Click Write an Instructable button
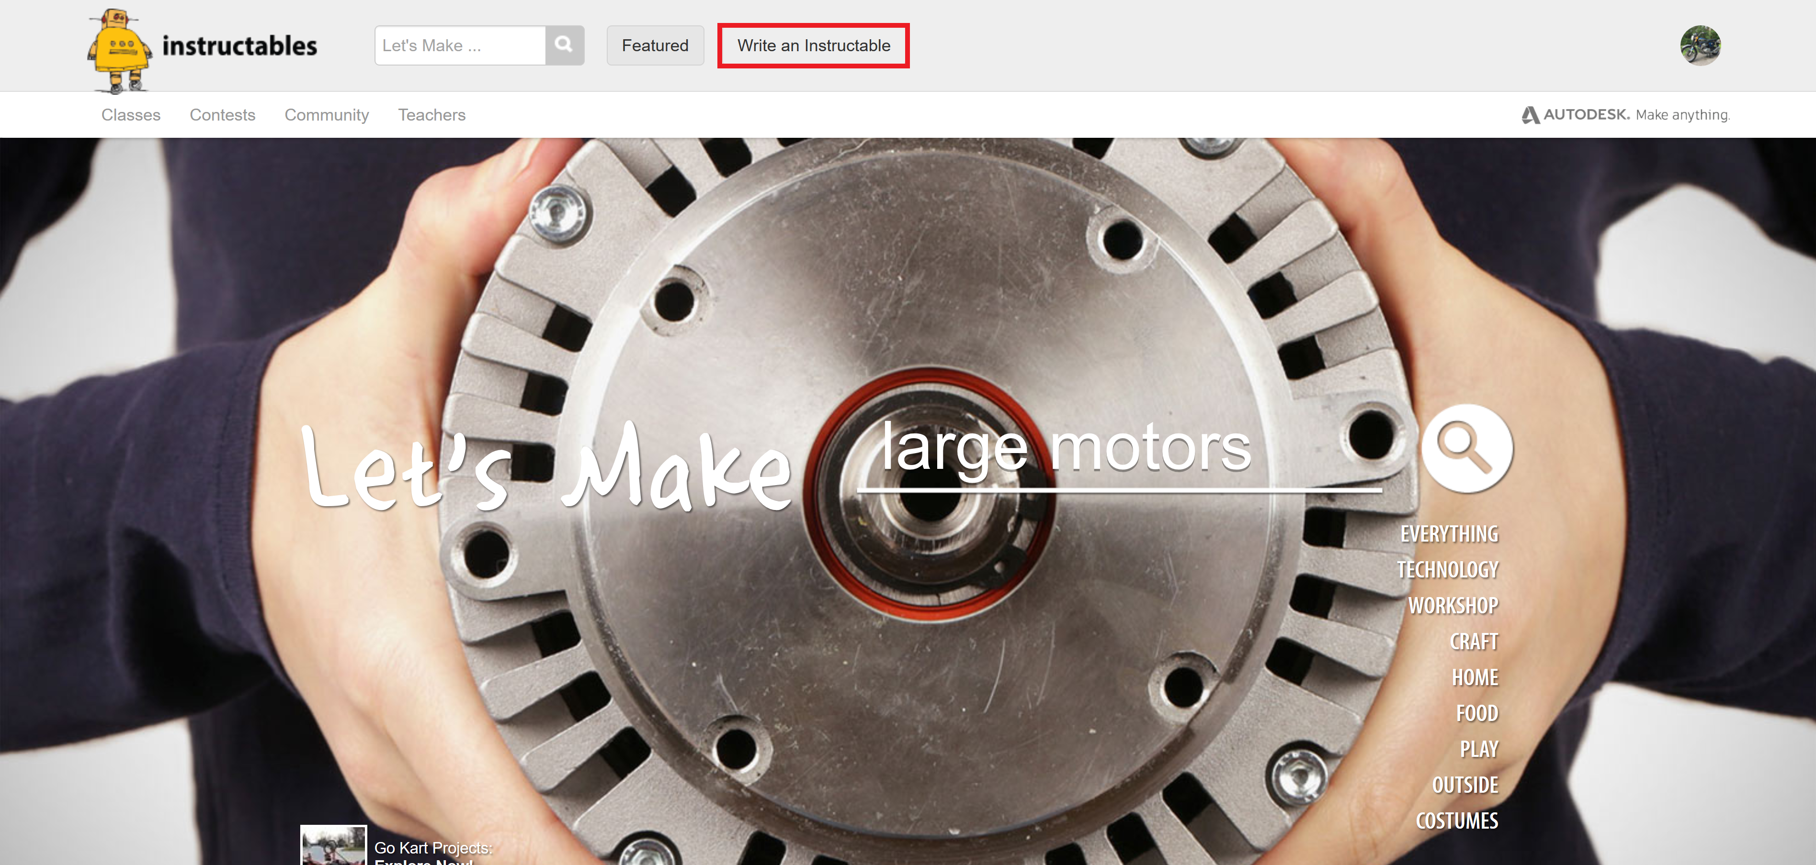1816x865 pixels. click(x=814, y=45)
